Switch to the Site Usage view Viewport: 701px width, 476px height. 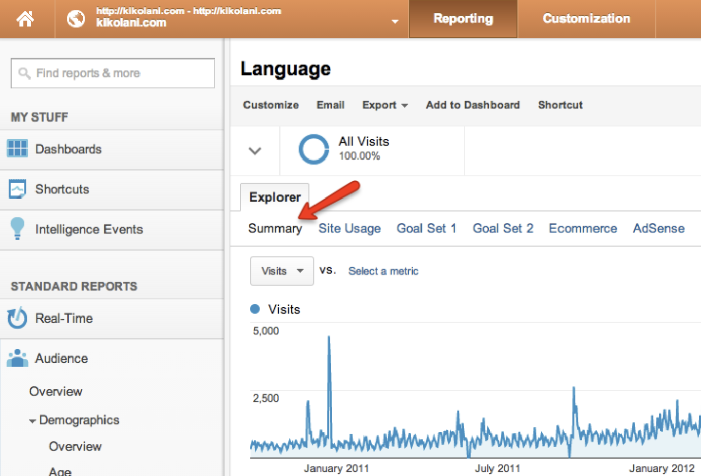click(349, 228)
